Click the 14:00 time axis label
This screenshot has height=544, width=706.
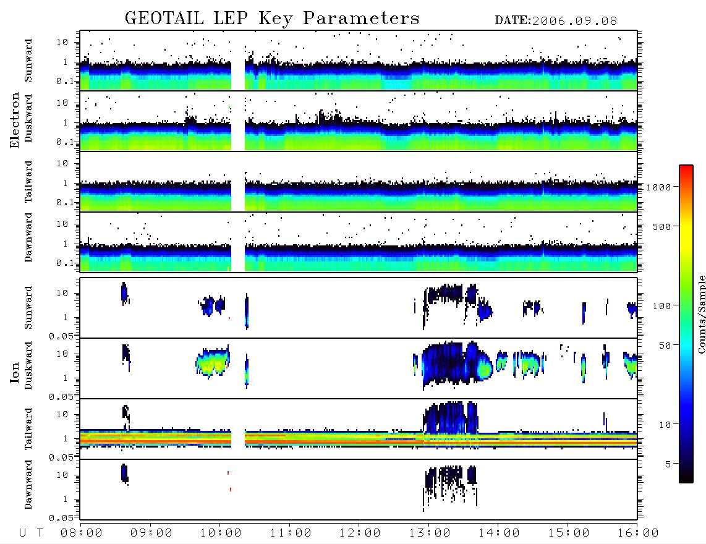[x=499, y=533]
